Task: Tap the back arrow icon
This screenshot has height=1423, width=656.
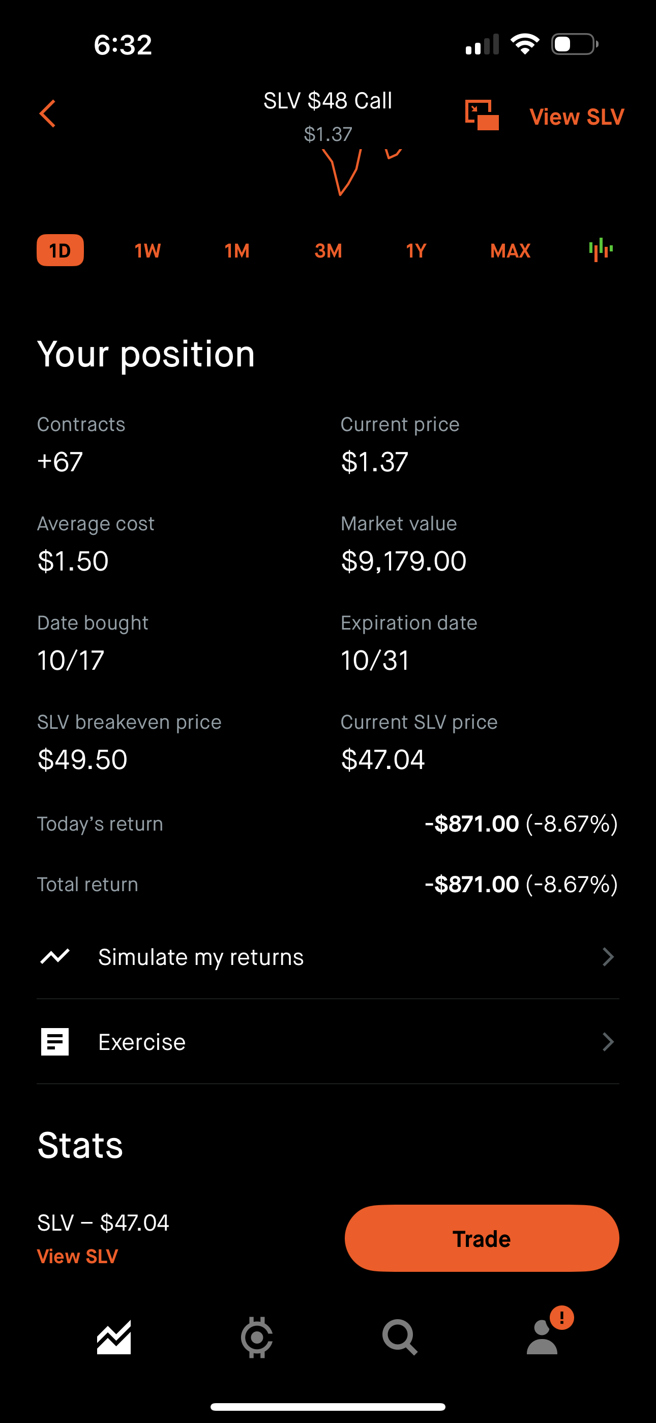Action: point(48,114)
